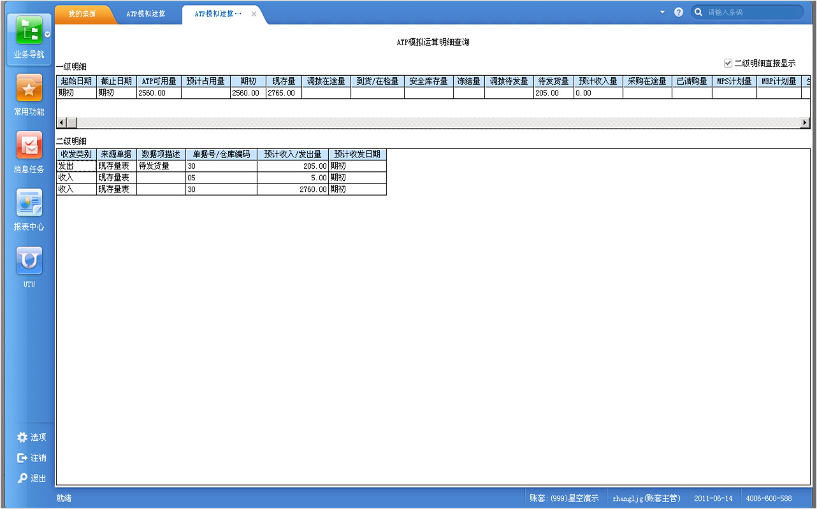Image resolution: width=817 pixels, height=509 pixels.
Task: Click the MPS计划量 column header
Action: tap(734, 82)
